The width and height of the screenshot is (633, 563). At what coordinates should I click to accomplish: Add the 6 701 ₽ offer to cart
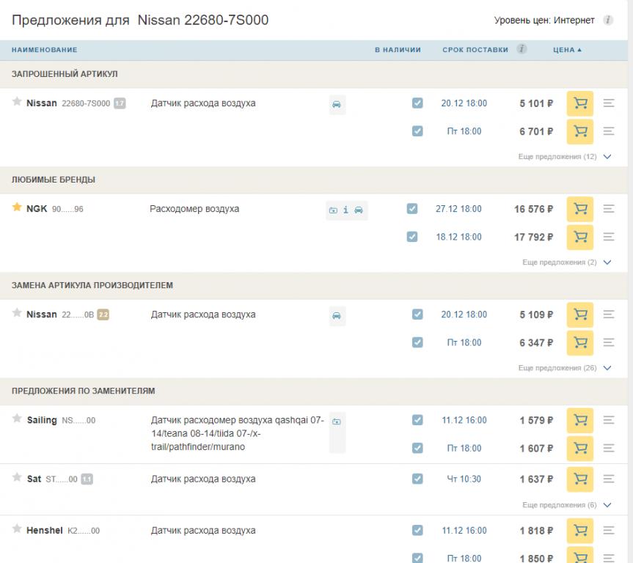pyautogui.click(x=580, y=131)
